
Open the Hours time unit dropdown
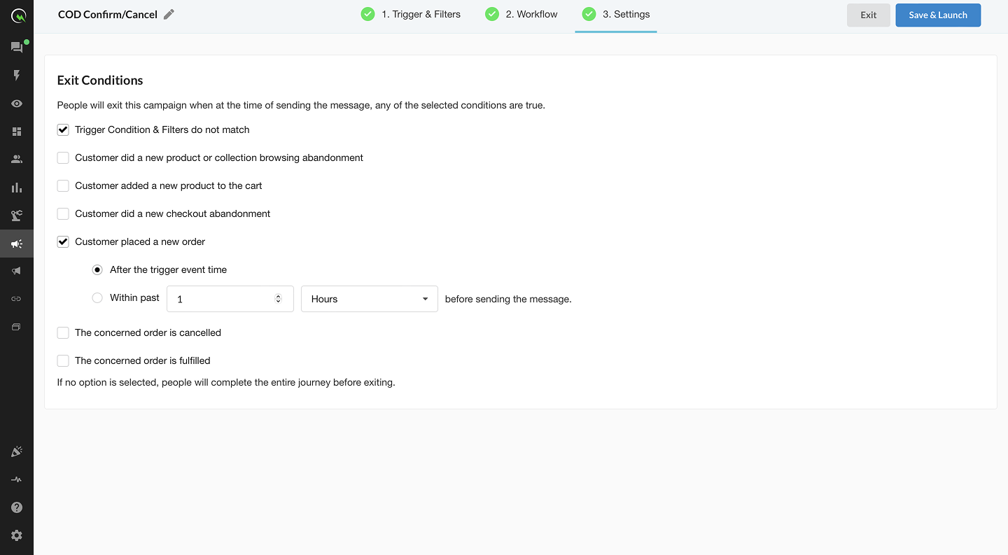369,299
